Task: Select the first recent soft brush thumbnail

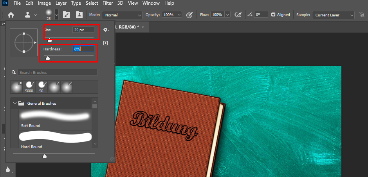Action: coord(16,87)
